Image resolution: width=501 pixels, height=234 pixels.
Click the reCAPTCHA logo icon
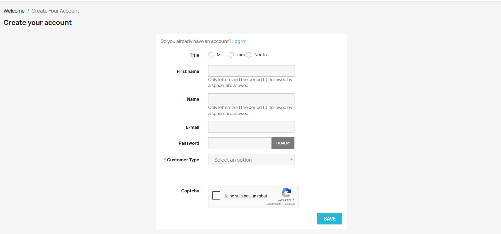(286, 193)
